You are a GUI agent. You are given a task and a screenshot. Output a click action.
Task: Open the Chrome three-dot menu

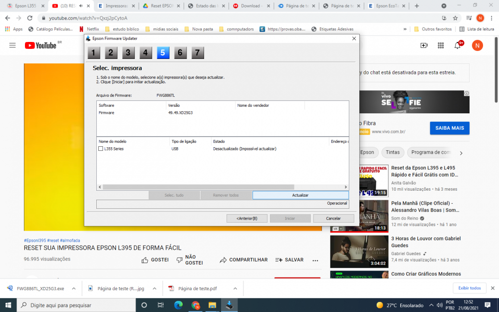coord(492,18)
